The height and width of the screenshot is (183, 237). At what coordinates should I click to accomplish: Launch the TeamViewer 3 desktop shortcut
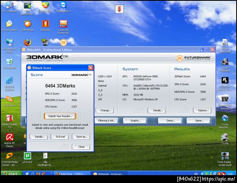pyautogui.click(x=63, y=7)
